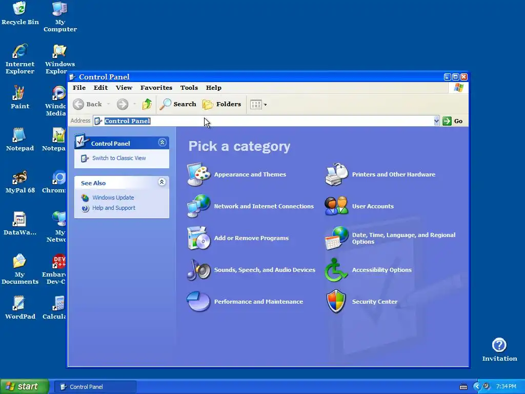Click the Search magnifier toolbar button
This screenshot has height=394, width=525.
coord(178,104)
